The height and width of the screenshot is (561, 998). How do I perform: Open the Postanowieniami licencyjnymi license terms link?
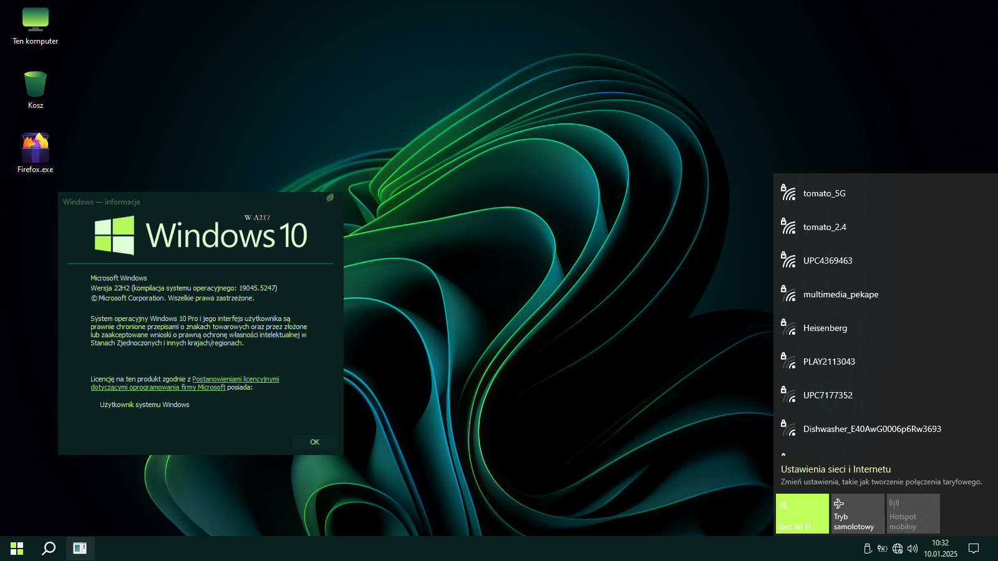pos(235,379)
